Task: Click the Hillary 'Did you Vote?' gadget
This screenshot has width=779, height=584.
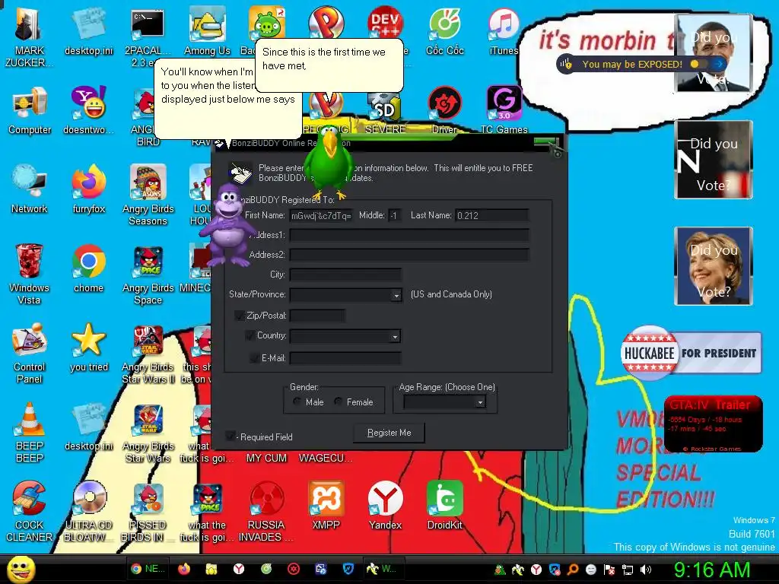Action: click(x=714, y=266)
